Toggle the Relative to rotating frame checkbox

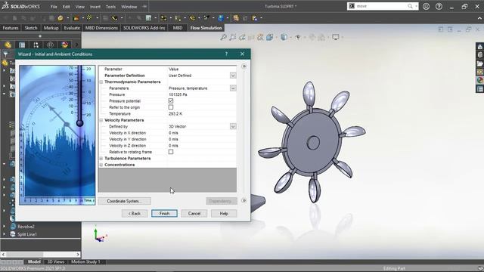(171, 152)
